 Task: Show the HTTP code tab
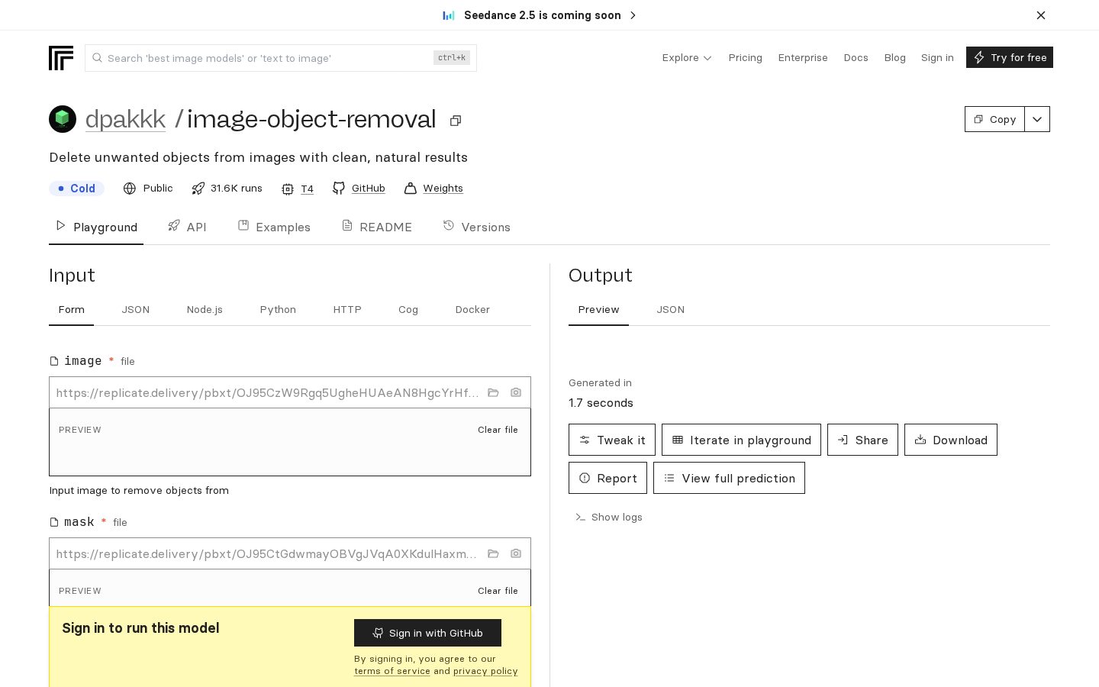coord(347,310)
